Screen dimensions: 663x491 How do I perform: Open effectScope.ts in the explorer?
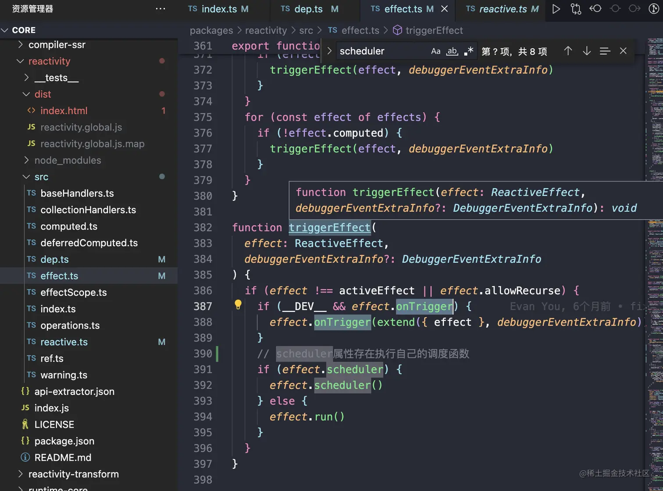pos(89,292)
